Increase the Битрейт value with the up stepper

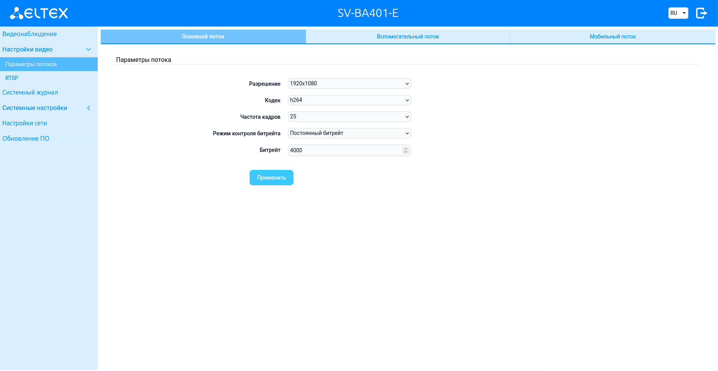pyautogui.click(x=405, y=148)
